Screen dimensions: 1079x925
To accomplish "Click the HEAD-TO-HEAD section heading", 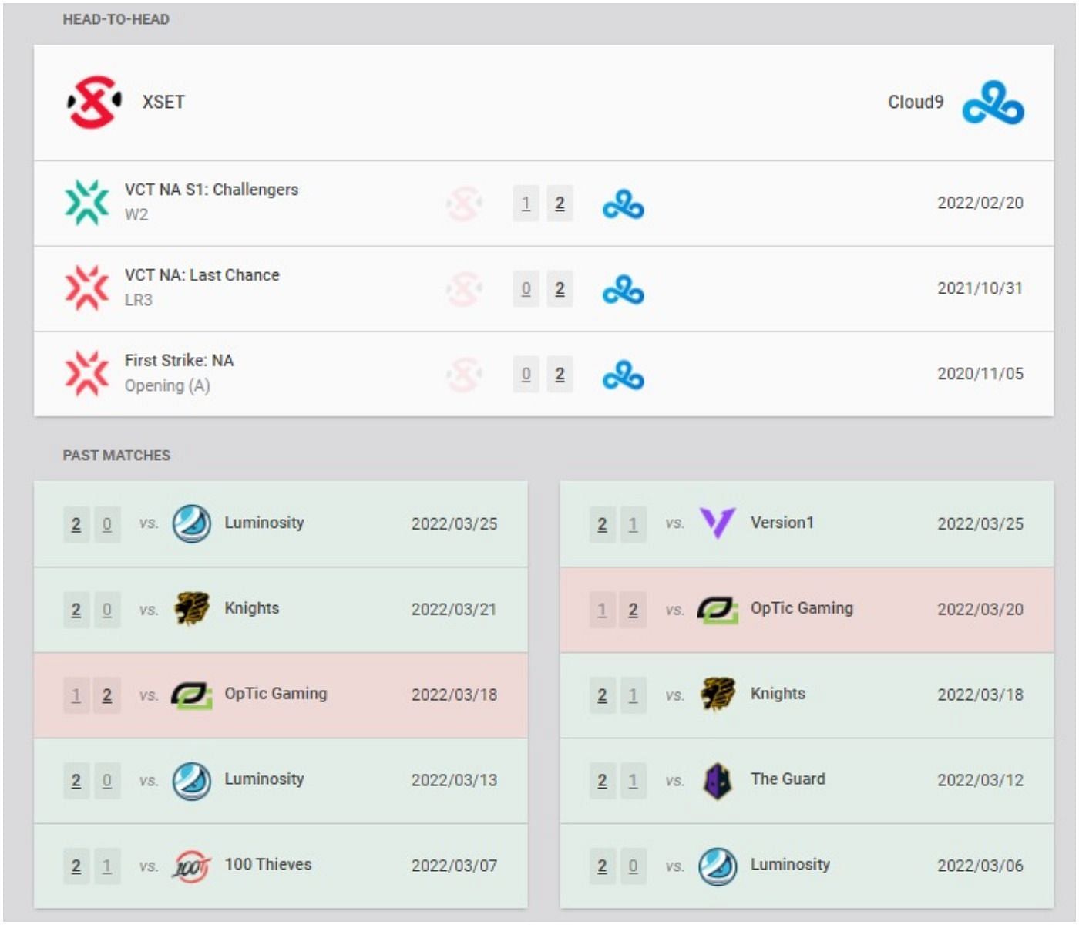I will [x=116, y=19].
